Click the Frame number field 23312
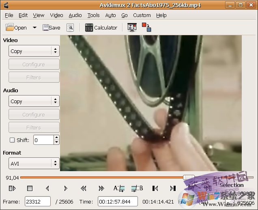 (38, 202)
